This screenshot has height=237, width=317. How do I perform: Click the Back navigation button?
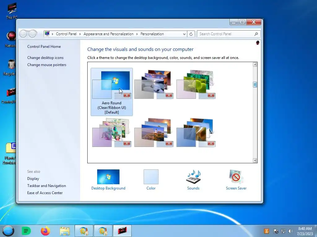pyautogui.click(x=23, y=34)
